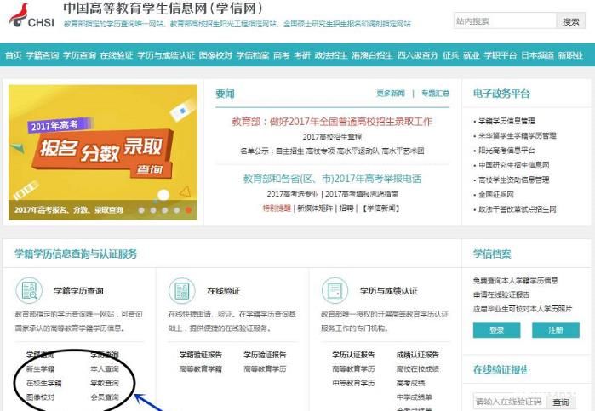Click the 自主招生 list link
595x411 pixels.
point(289,151)
